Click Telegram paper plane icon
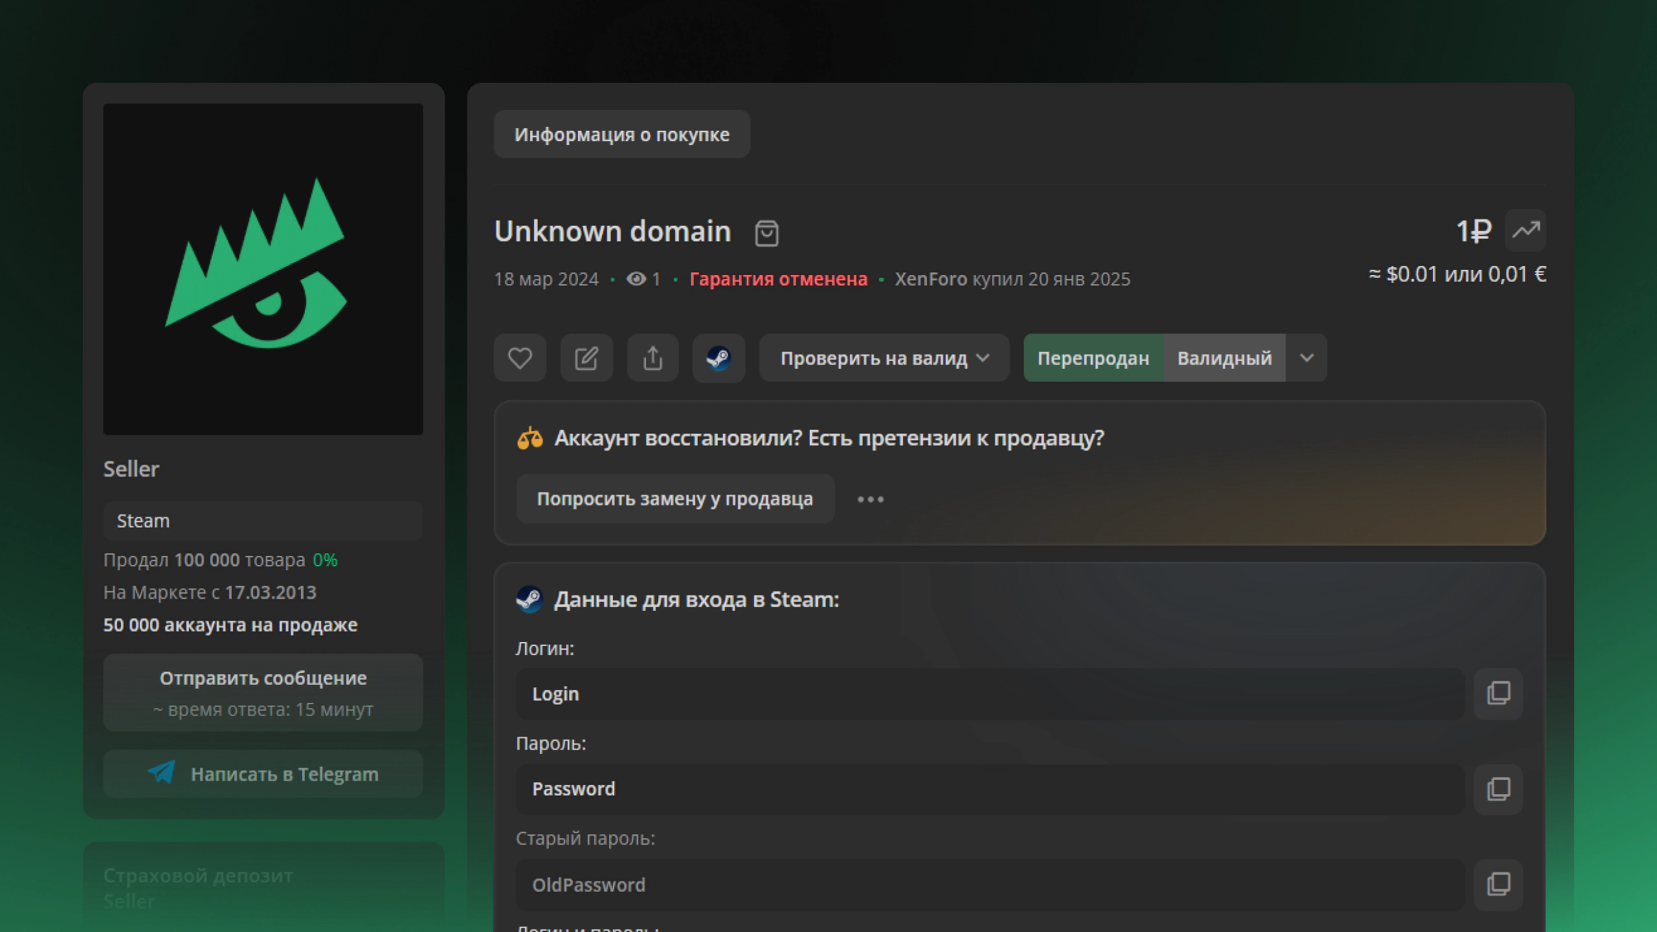The image size is (1657, 932). pos(161,772)
